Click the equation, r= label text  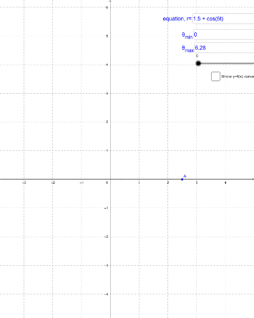177,19
